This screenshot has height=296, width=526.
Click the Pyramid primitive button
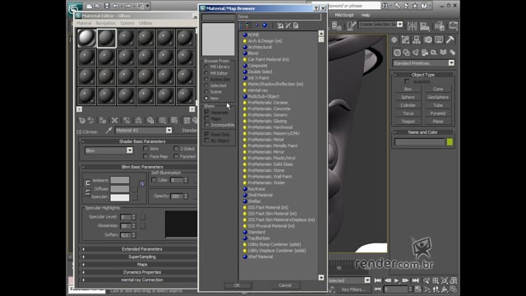click(438, 113)
